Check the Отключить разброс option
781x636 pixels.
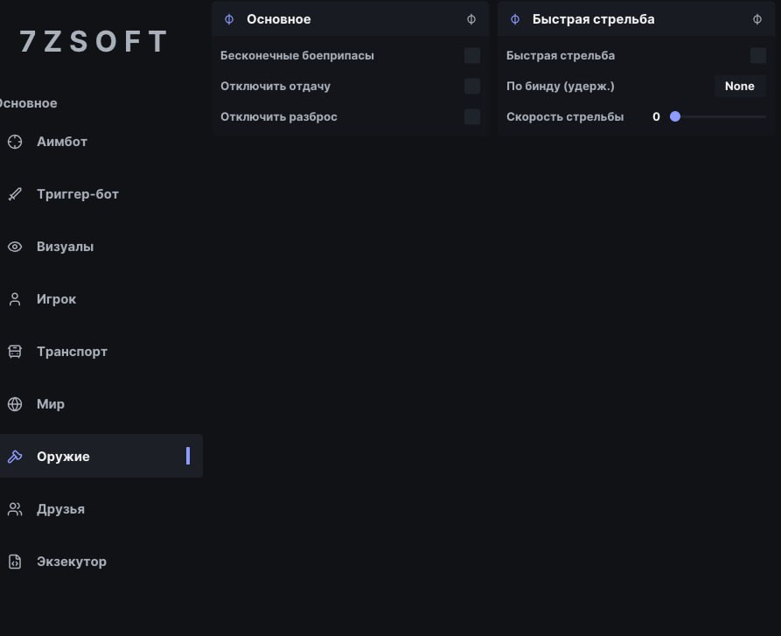[472, 117]
